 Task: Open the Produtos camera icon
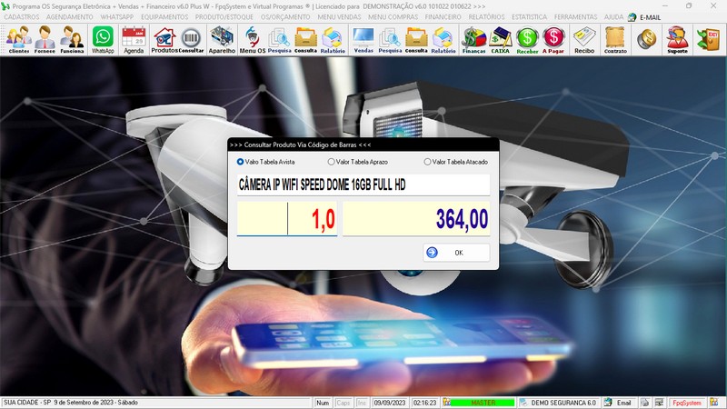pyautogui.click(x=164, y=39)
